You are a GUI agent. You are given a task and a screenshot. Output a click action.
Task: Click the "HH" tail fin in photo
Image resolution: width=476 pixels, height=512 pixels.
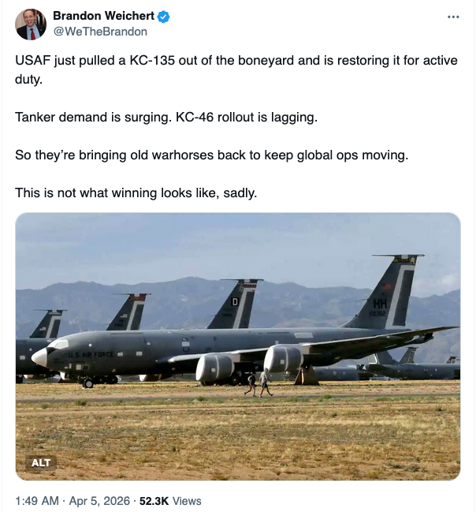tap(386, 296)
